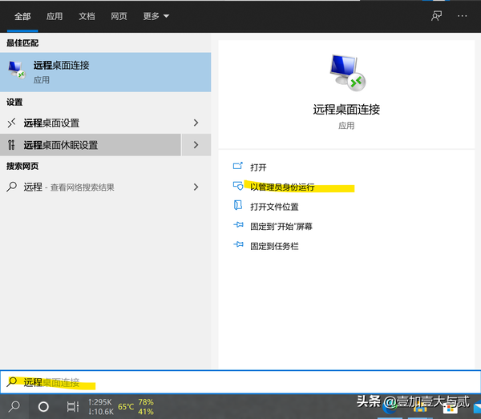Click 打开 to launch Remote Desktop
Viewport: 481px width, 419px height.
coord(258,167)
